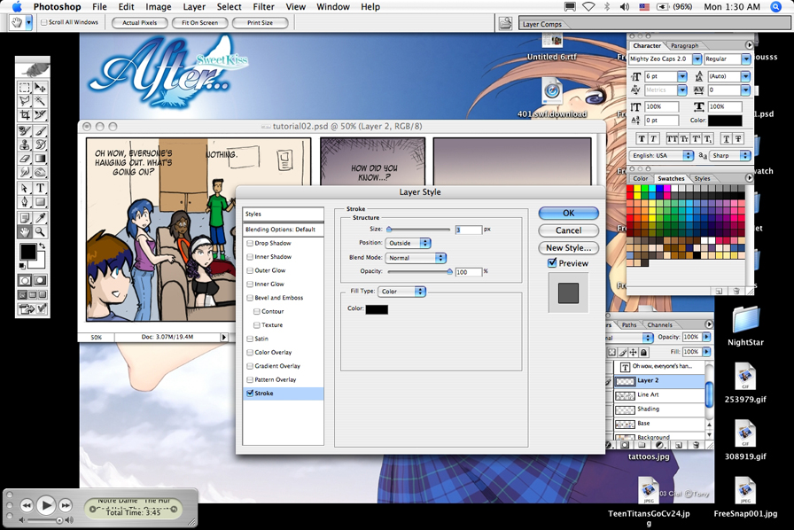This screenshot has width=794, height=530.
Task: Swap foreground and background colors
Action: click(x=43, y=246)
